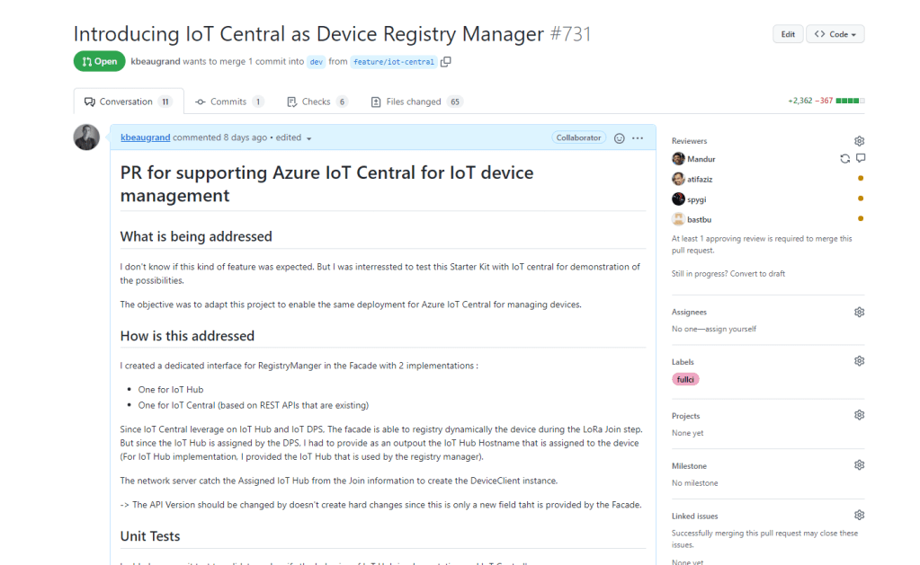The height and width of the screenshot is (565, 920).
Task: Click the assign yourself link
Action: [728, 329]
